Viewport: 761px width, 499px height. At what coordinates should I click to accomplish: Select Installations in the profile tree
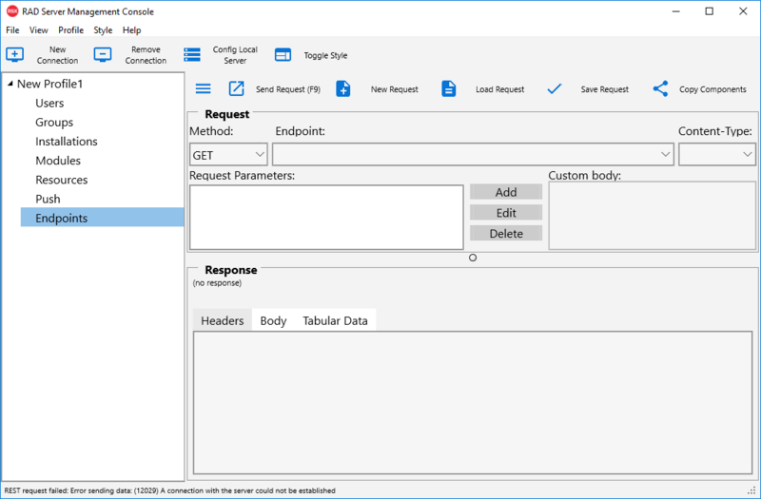tap(67, 141)
